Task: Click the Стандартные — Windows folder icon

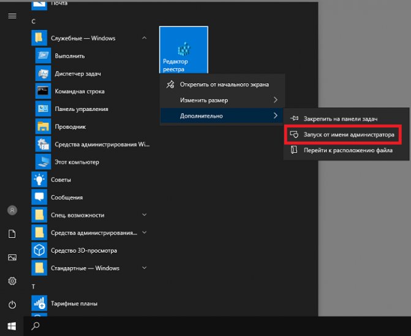Action: [x=39, y=268]
